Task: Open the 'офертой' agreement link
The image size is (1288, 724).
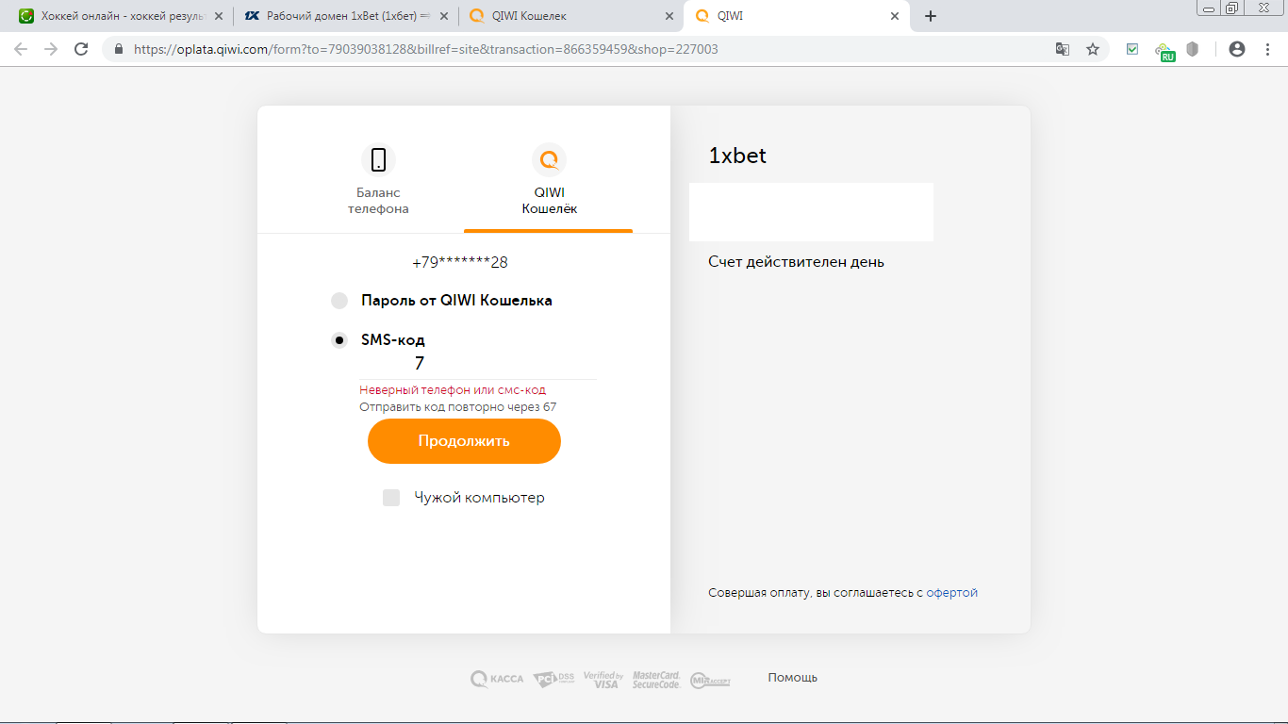Action: 951,593
